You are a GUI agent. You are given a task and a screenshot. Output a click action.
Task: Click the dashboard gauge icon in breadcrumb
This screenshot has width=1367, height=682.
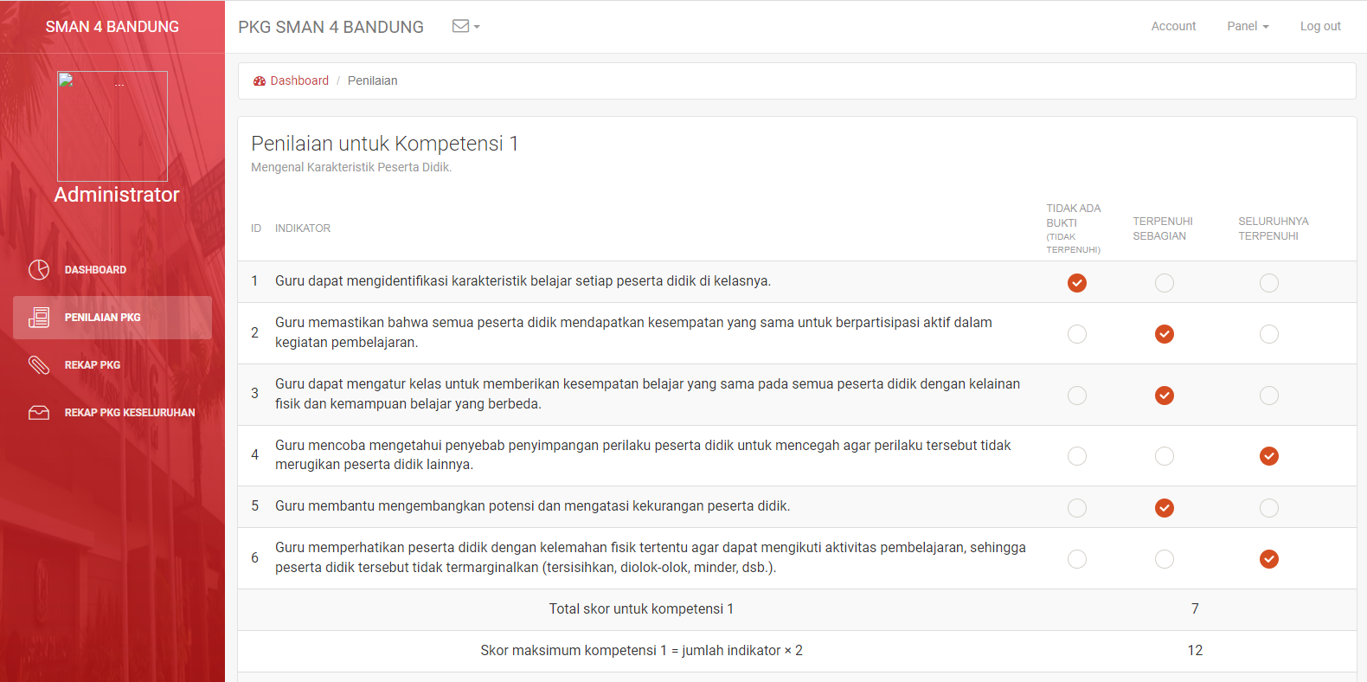click(x=260, y=81)
